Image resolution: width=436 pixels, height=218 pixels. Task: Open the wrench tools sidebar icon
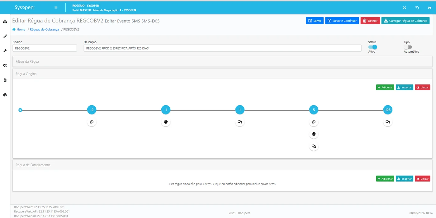click(5, 51)
